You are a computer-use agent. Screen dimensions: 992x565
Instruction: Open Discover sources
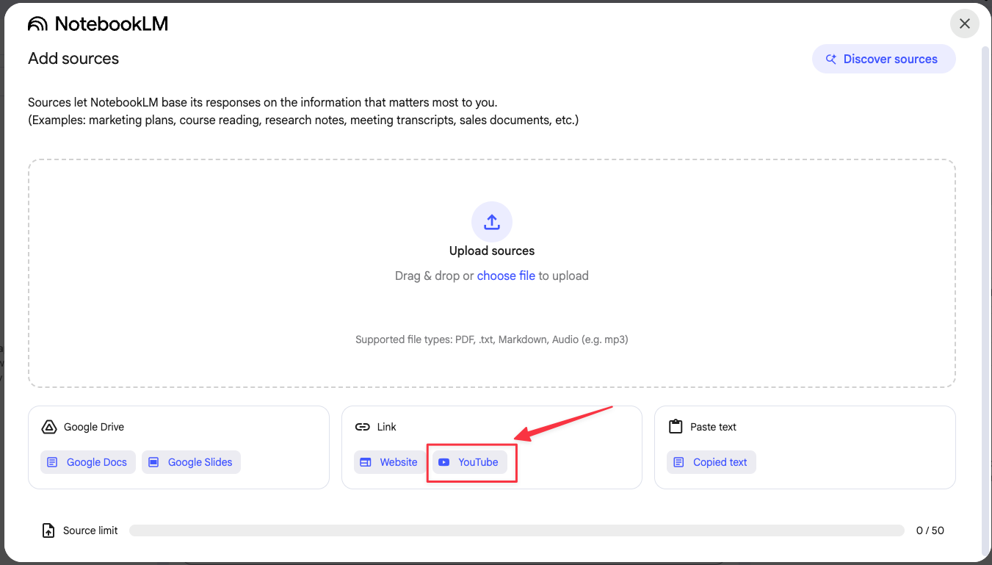click(883, 59)
